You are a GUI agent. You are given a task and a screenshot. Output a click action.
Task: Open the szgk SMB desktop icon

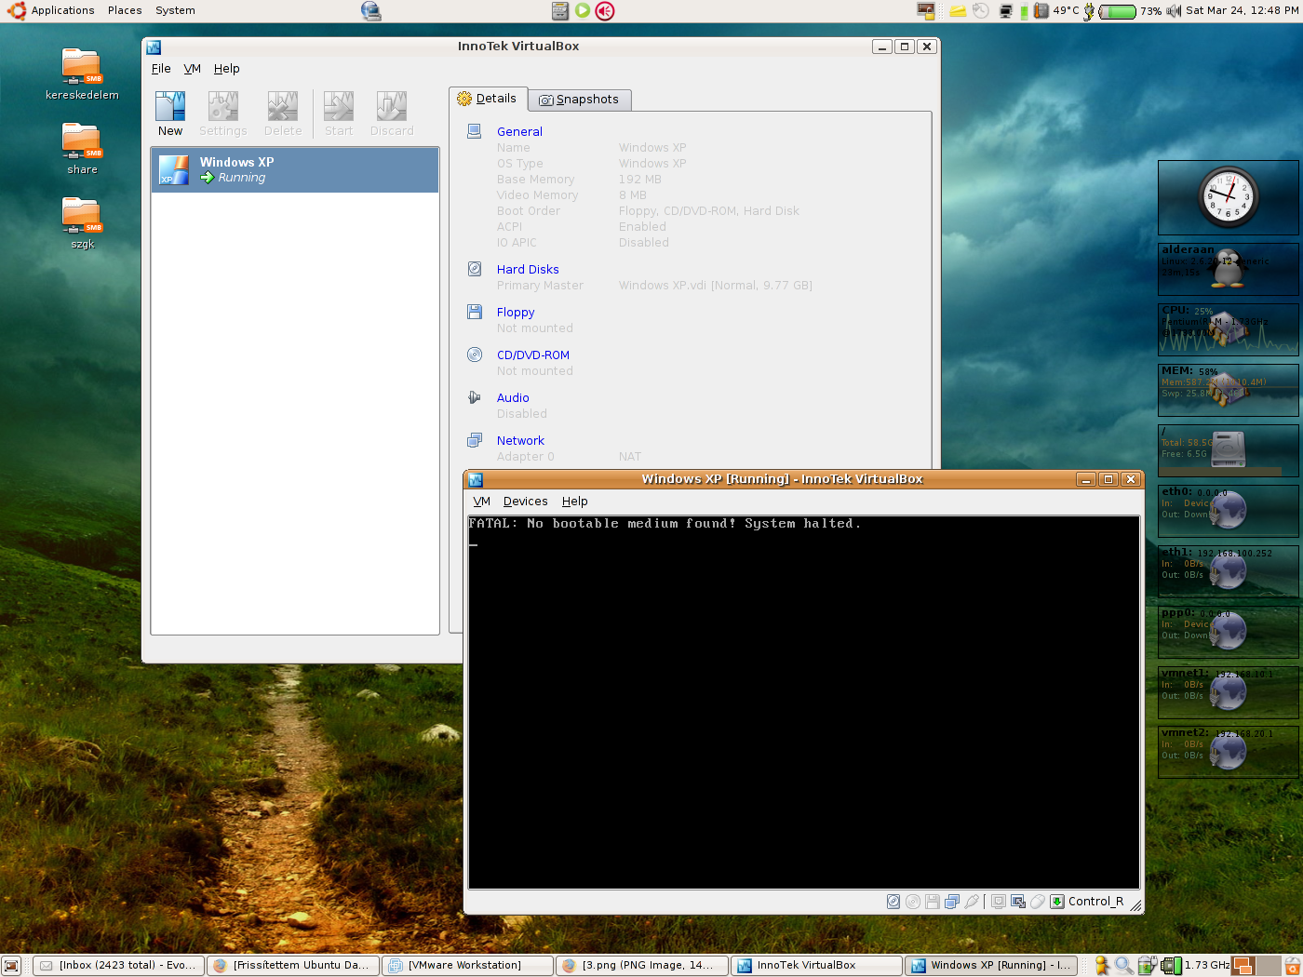(x=82, y=223)
